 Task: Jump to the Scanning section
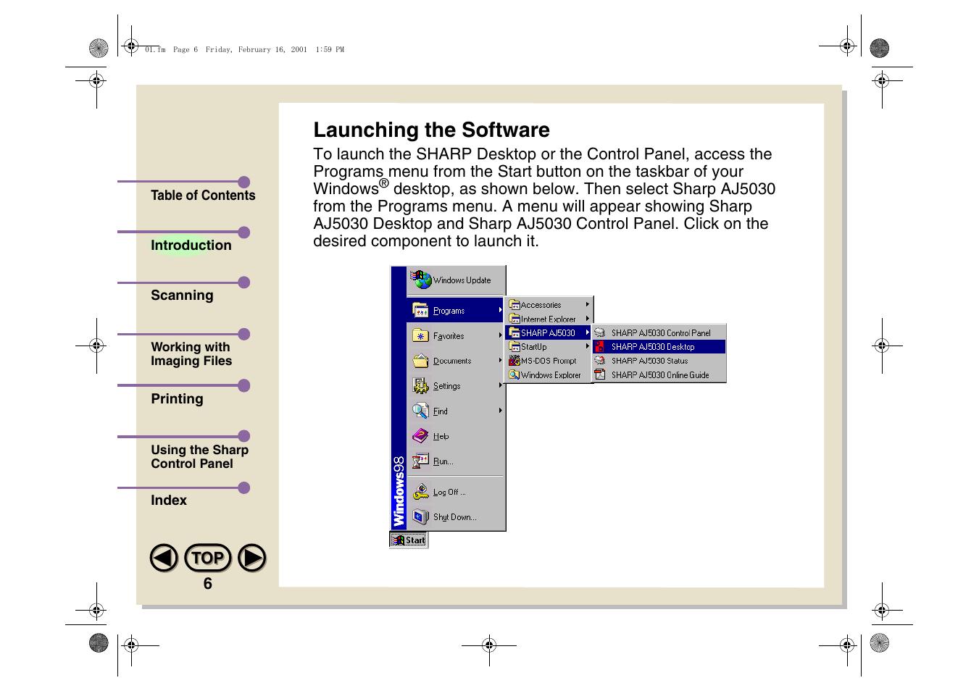(182, 296)
